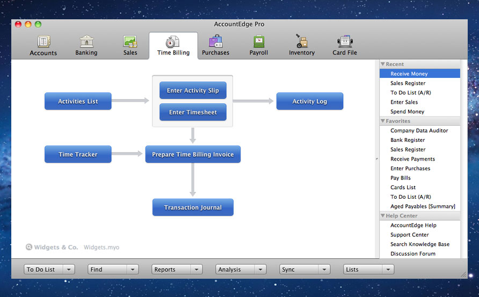The height and width of the screenshot is (297, 479).
Task: Open the To Do List dropdown arrow
Action: tap(69, 270)
